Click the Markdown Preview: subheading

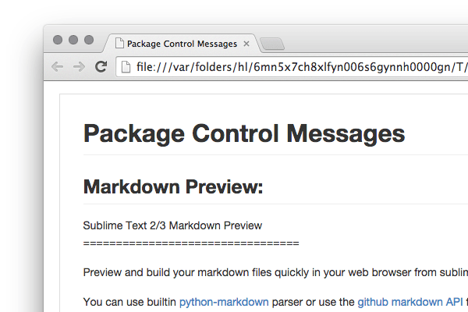173,187
